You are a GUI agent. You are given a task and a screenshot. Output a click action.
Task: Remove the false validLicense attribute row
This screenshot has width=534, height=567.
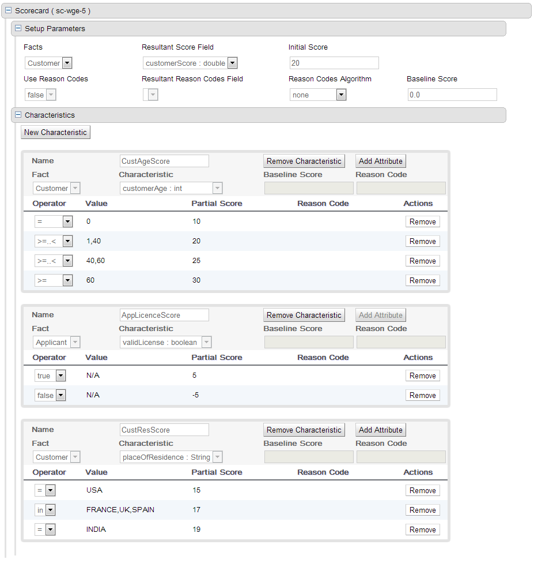point(422,395)
